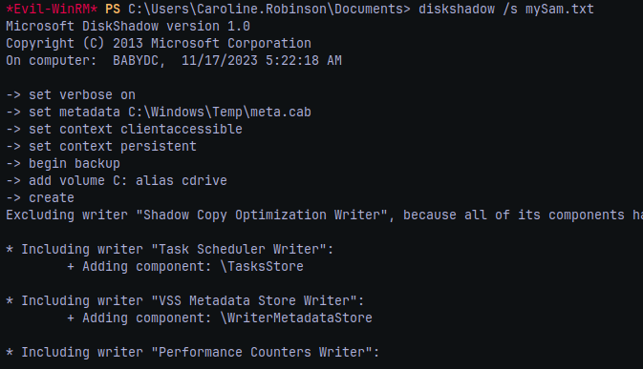The image size is (643, 369).
Task: Click the set context clientaccessible line
Action: (x=124, y=130)
